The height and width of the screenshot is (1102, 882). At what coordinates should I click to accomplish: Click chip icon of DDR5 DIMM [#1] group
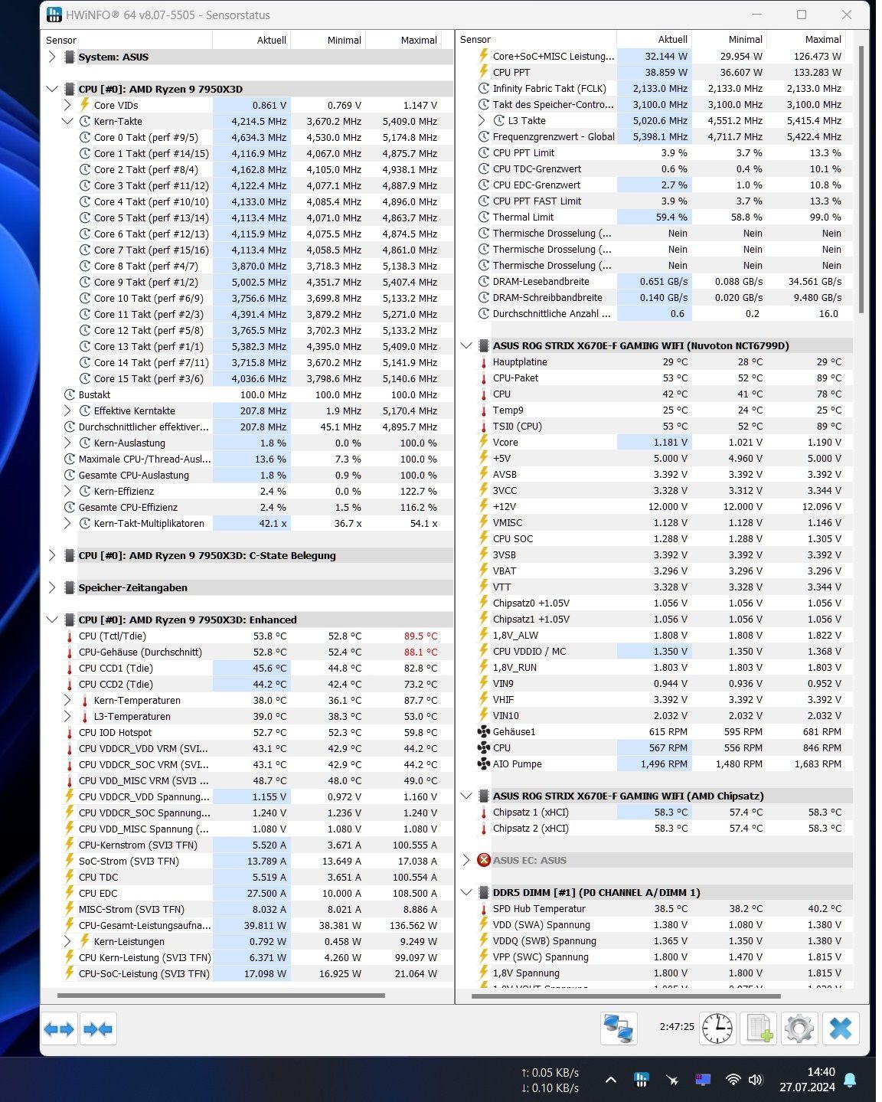[483, 892]
